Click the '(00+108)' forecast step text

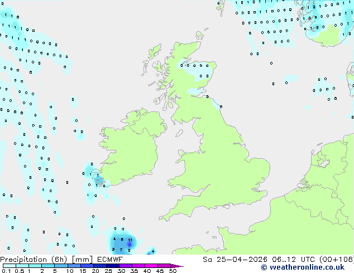coord(337,260)
